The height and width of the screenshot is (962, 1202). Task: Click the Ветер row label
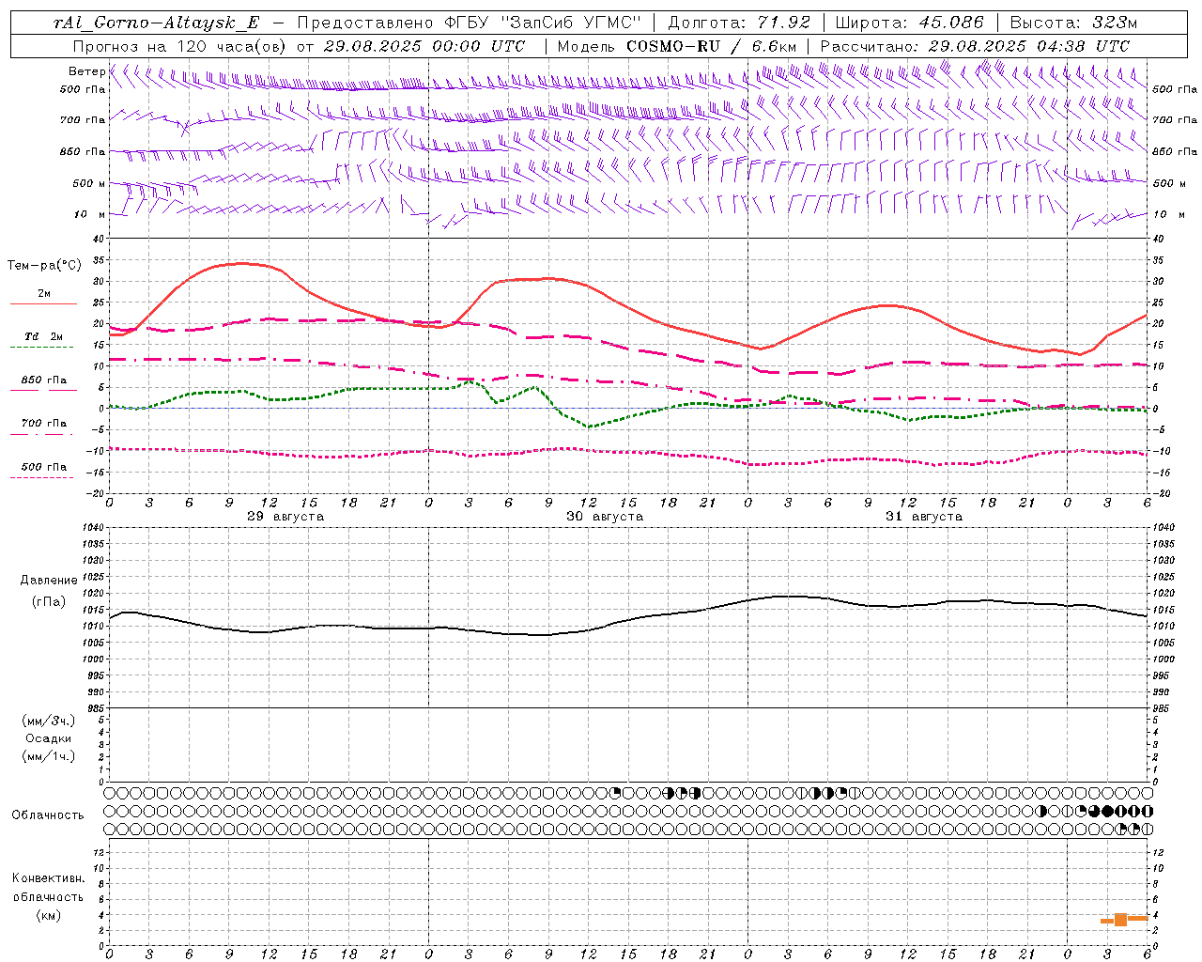point(86,71)
